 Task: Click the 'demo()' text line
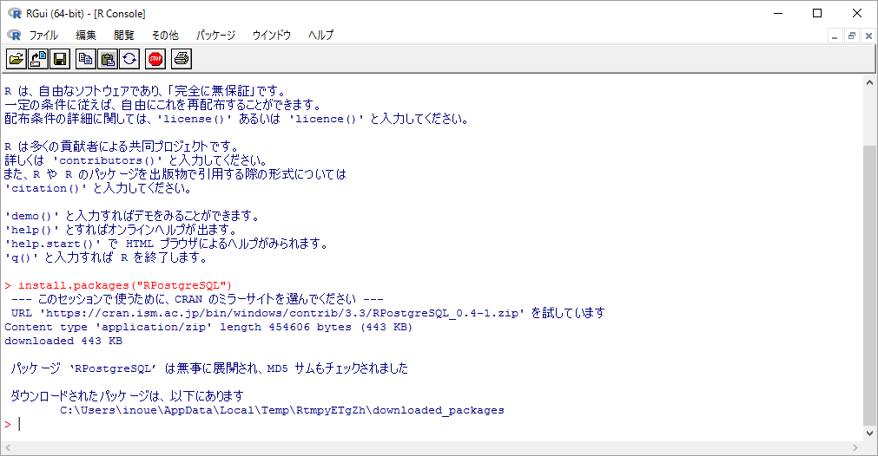point(132,216)
